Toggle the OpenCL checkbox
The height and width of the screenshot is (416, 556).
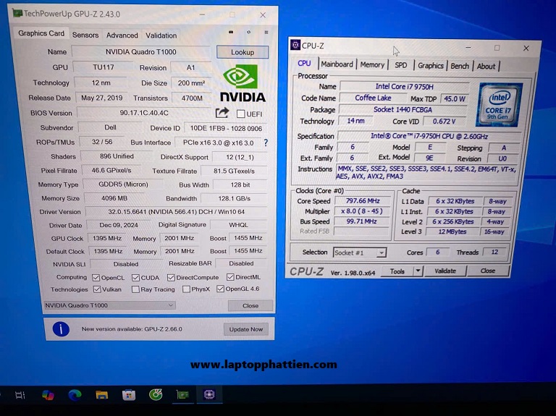point(96,278)
